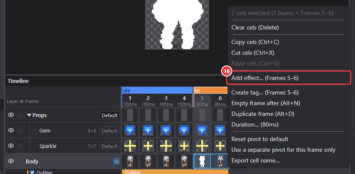Toggle lock icon on Gem layer

click(20, 131)
